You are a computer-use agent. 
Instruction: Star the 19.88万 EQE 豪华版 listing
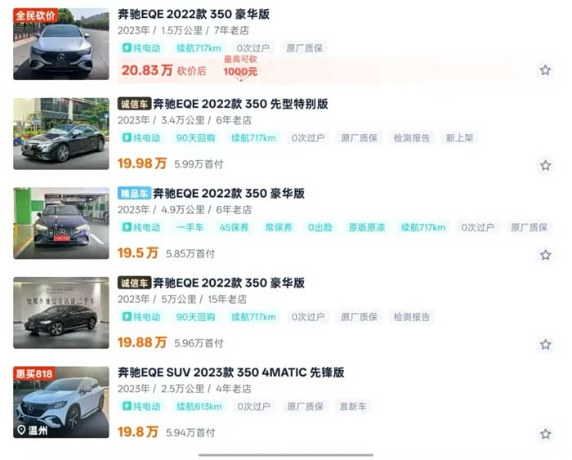coord(545,344)
